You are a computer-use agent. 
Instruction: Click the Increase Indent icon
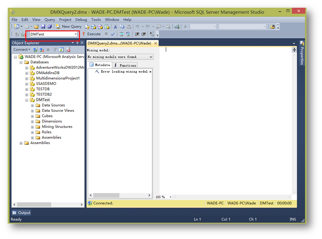click(x=144, y=34)
